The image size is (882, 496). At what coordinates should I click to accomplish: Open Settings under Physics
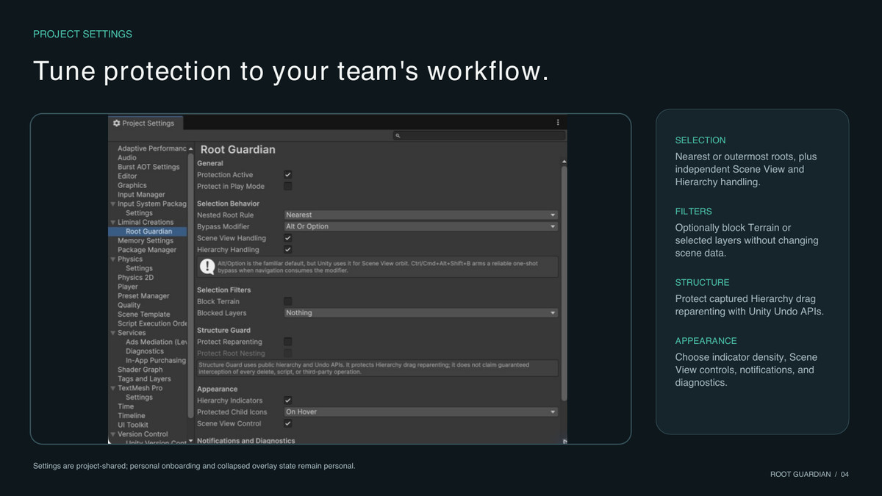(139, 268)
